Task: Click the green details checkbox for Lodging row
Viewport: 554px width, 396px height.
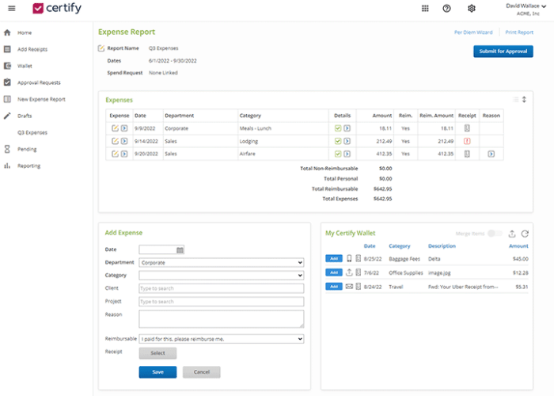Action: coord(338,141)
